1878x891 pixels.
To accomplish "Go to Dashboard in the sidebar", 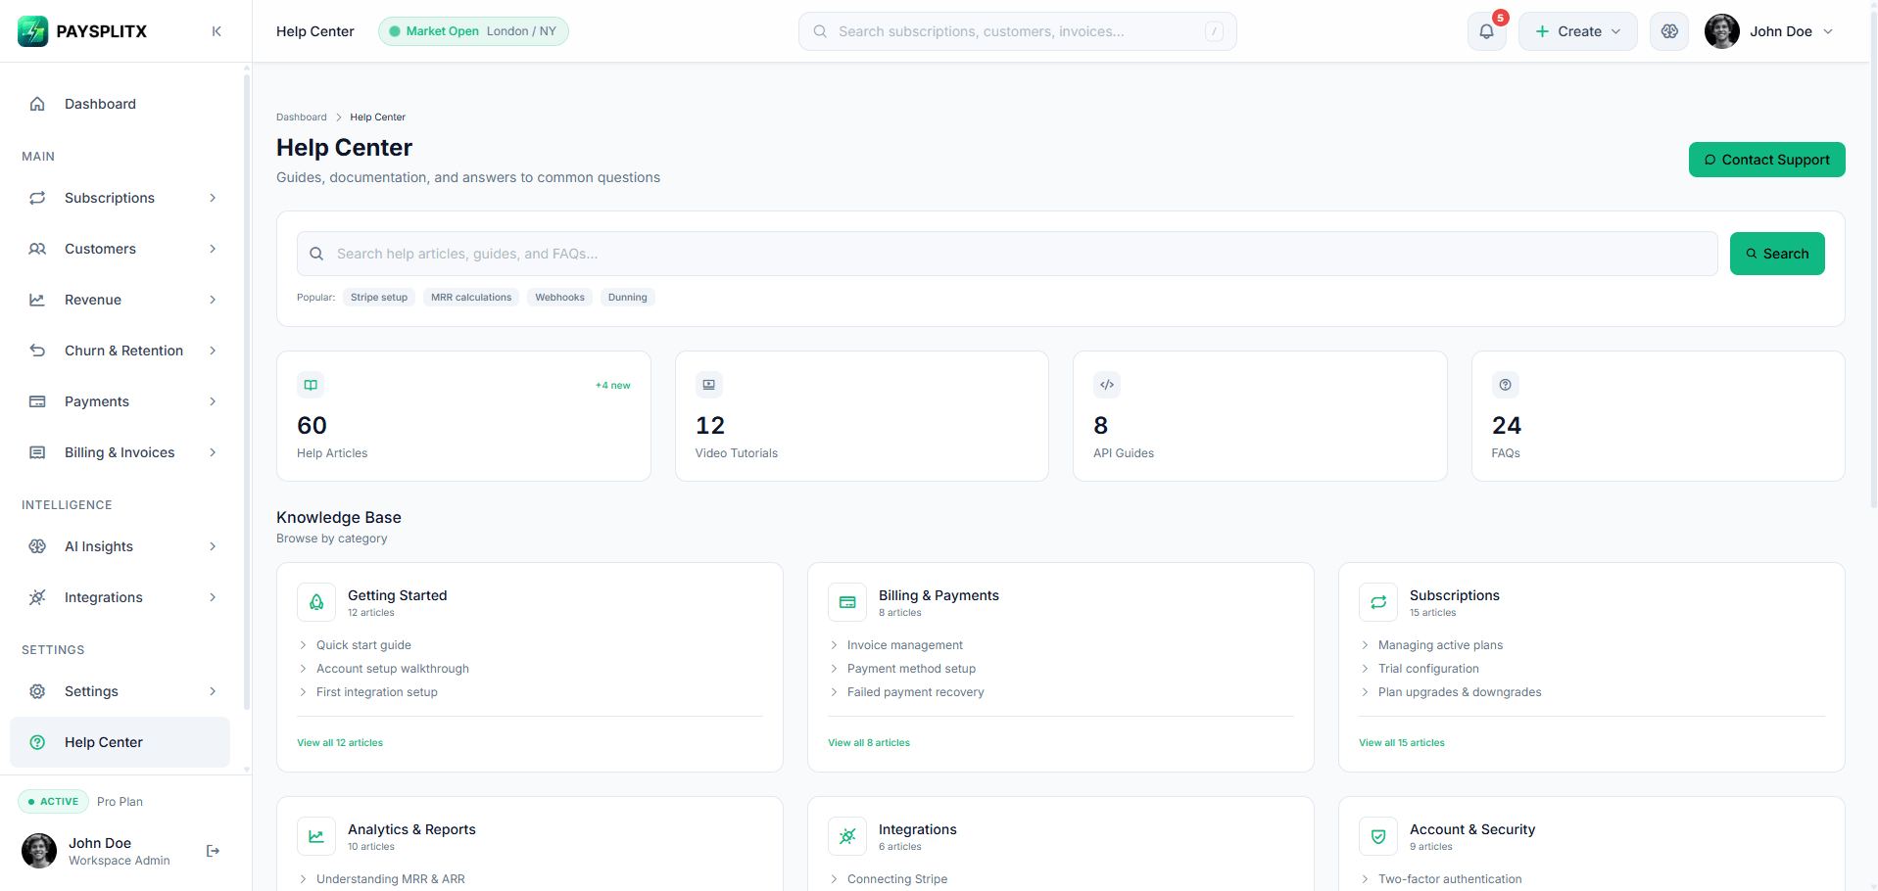I will [120, 104].
